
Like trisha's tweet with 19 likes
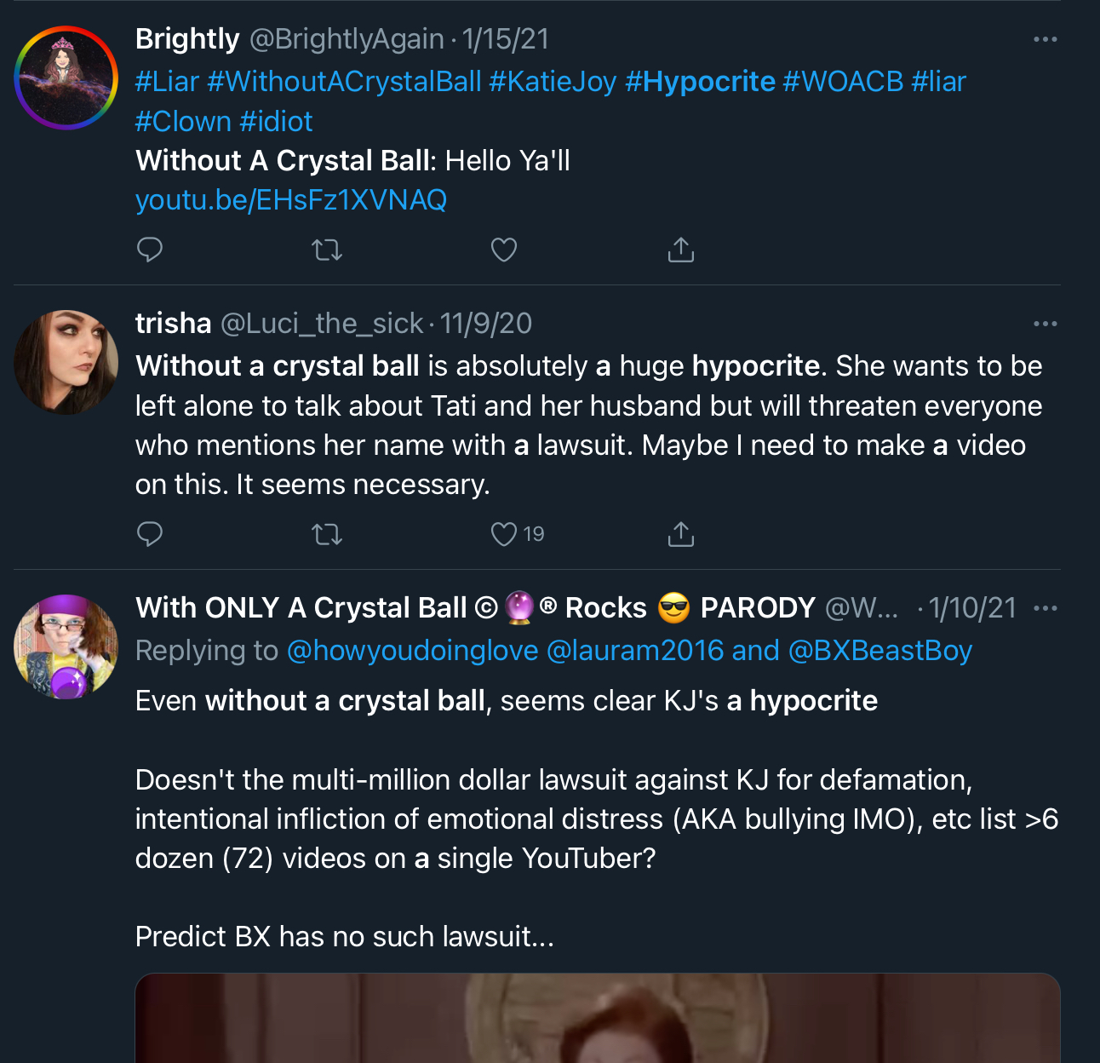pos(517,534)
